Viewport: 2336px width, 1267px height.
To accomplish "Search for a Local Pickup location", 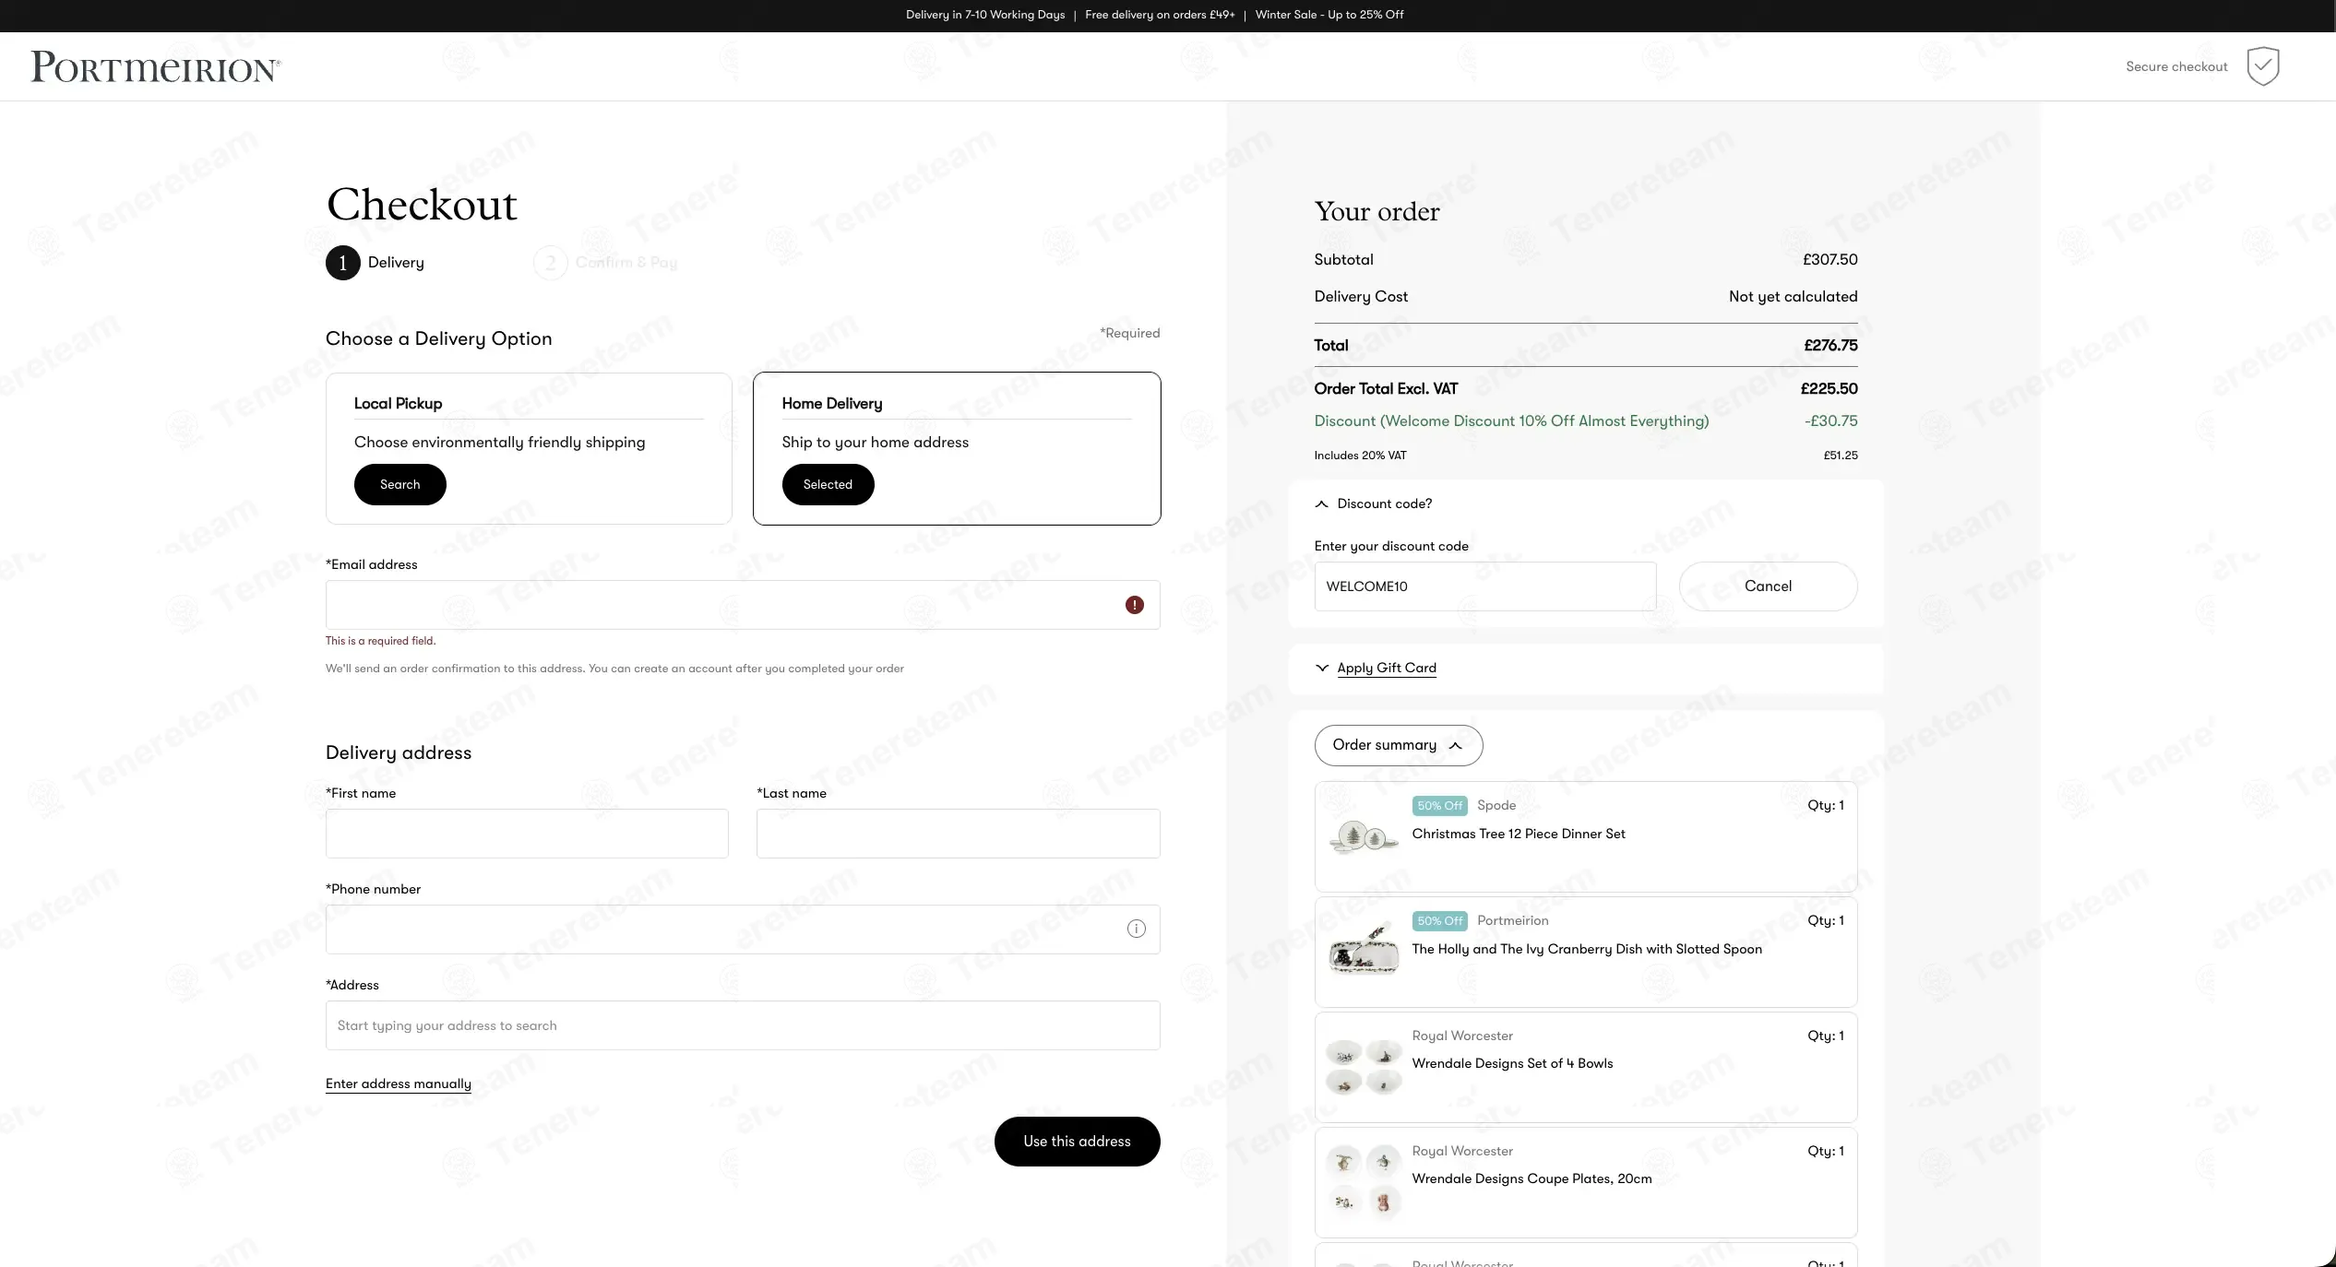I will 400,485.
